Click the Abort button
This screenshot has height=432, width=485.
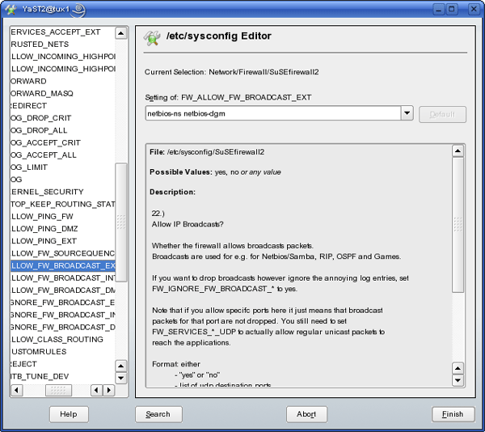(x=306, y=414)
